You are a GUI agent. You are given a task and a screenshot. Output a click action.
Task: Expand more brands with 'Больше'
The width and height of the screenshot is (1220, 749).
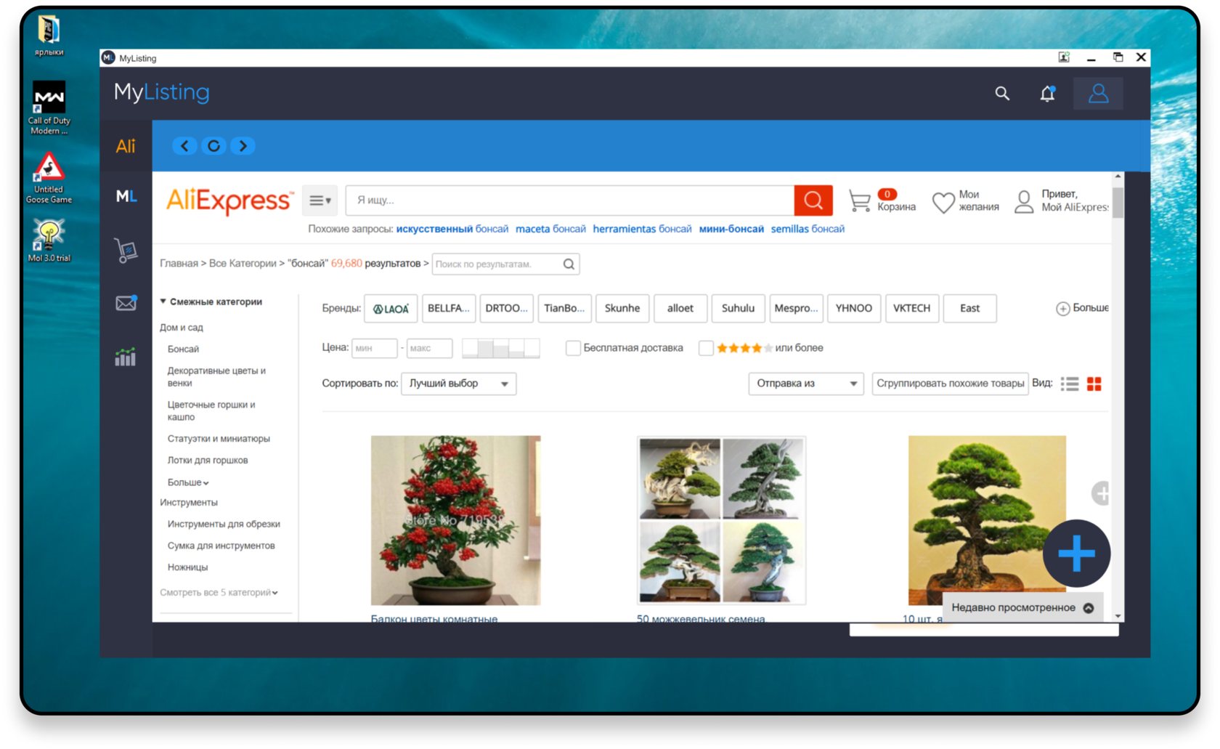pyautogui.click(x=1082, y=309)
